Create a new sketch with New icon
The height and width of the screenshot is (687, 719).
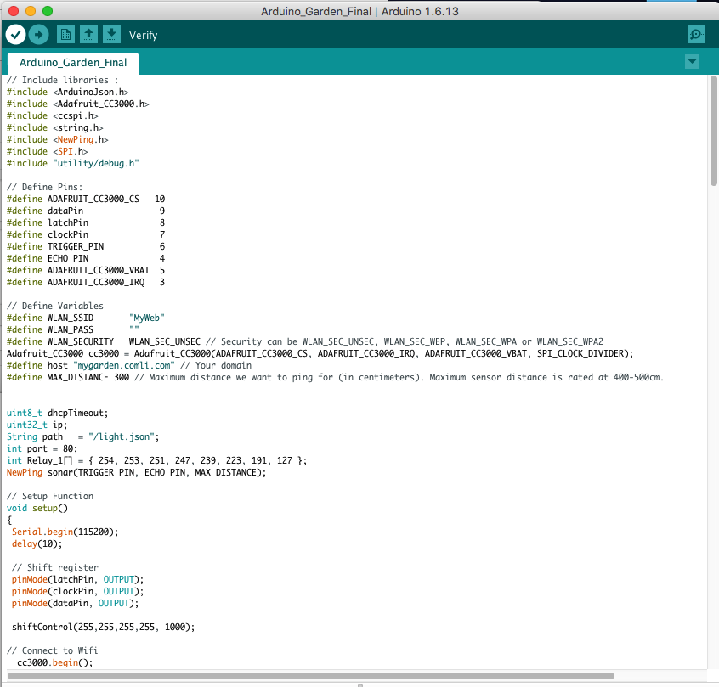point(65,34)
